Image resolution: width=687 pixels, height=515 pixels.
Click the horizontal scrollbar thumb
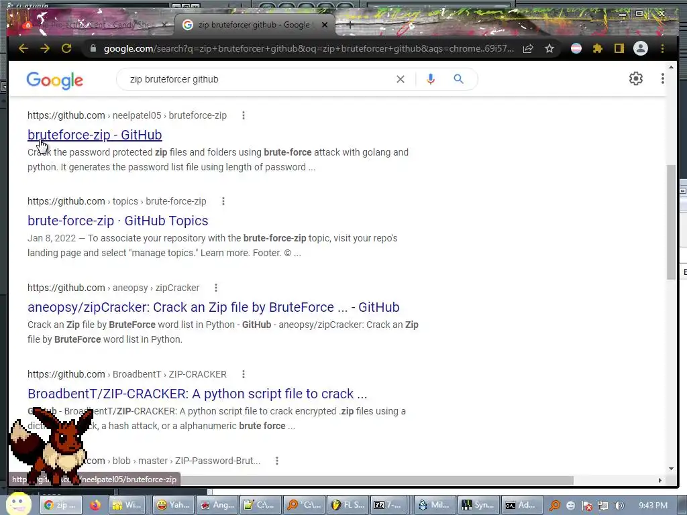point(377,480)
